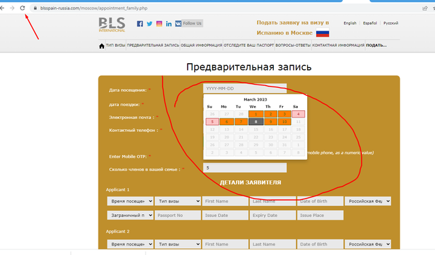Switch site language to Español
Image resolution: width=435 pixels, height=255 pixels.
click(370, 23)
